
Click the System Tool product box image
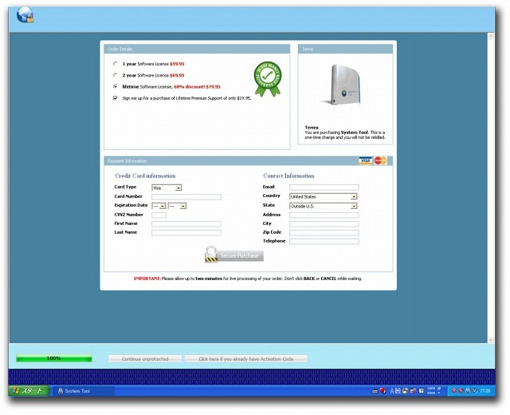(x=345, y=85)
